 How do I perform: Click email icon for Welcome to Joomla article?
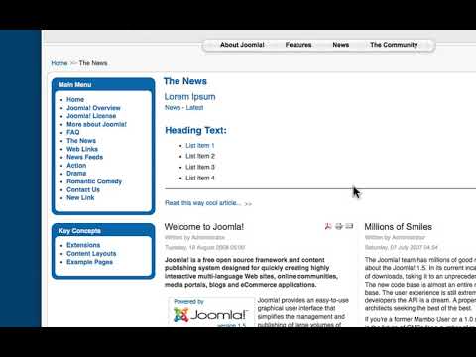pyautogui.click(x=349, y=226)
